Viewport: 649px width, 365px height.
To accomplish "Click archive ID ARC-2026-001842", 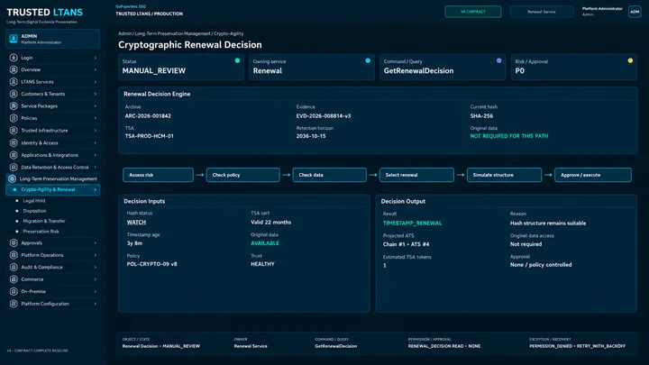I will pyautogui.click(x=148, y=116).
